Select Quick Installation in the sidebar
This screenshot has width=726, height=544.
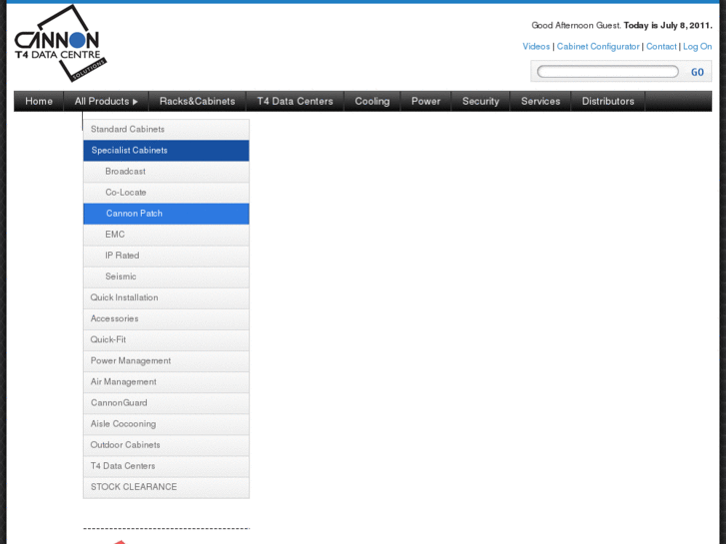click(x=166, y=297)
